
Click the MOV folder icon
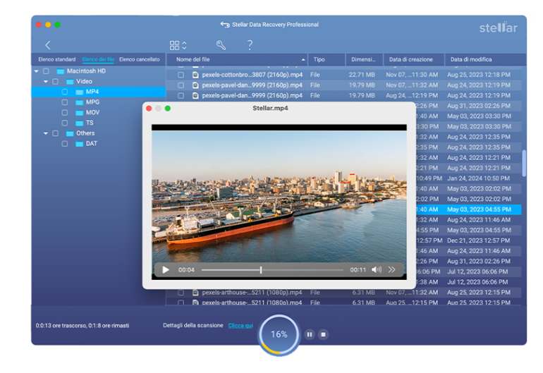(79, 113)
